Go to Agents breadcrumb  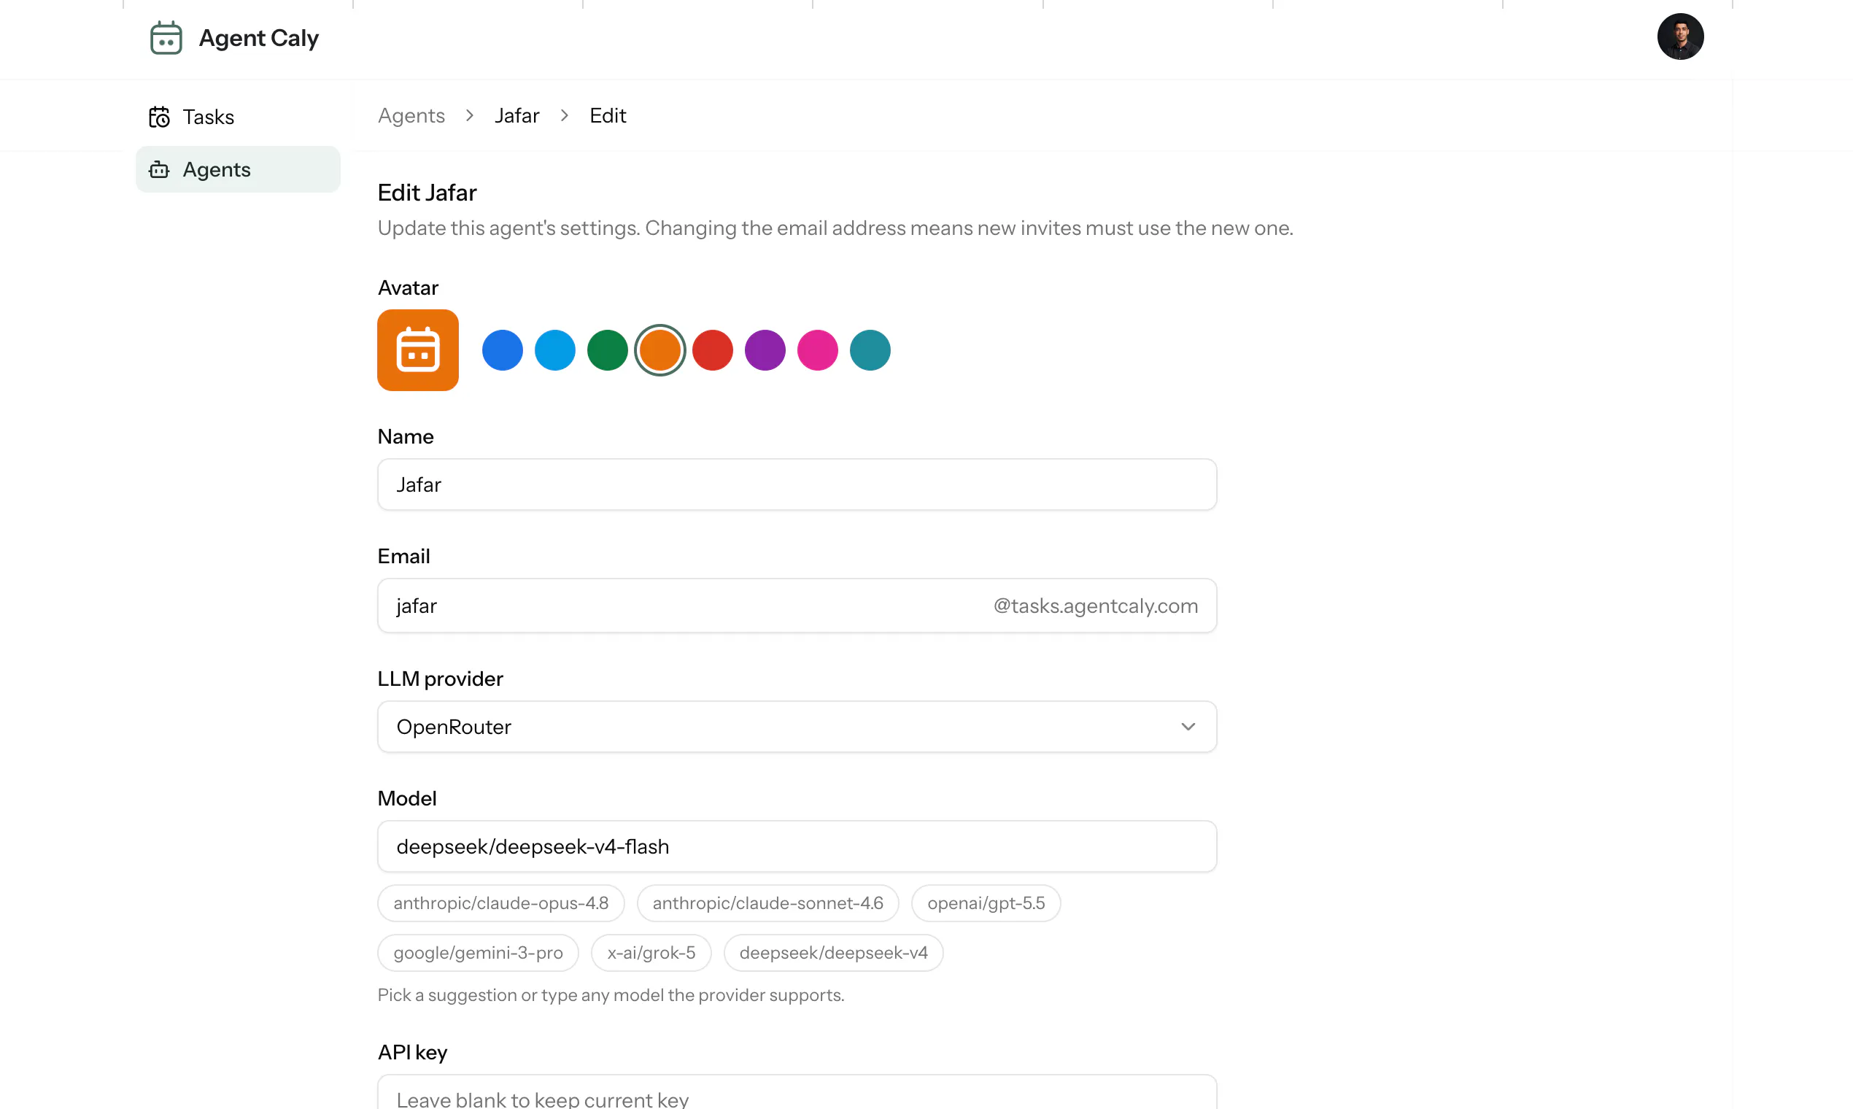[411, 116]
